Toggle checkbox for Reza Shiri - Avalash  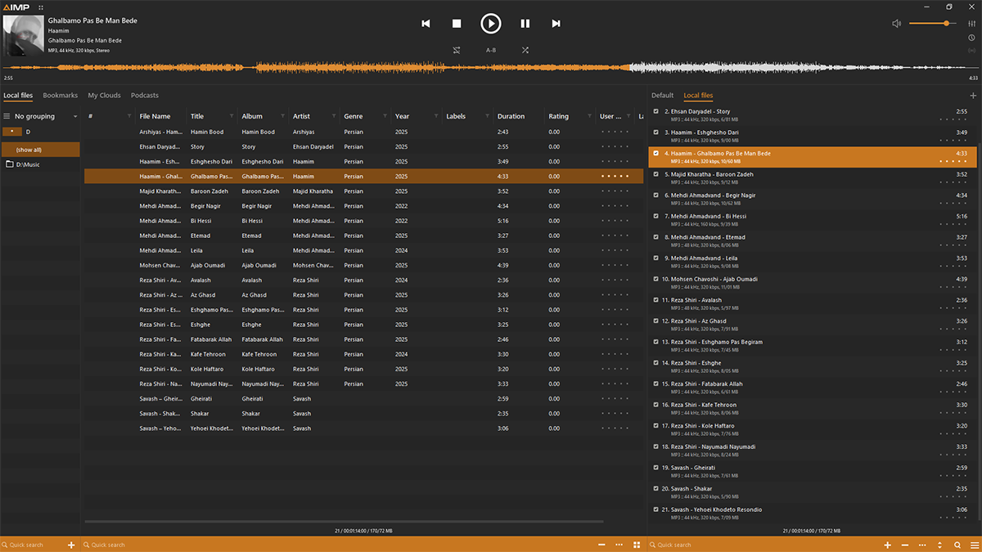[x=656, y=299]
